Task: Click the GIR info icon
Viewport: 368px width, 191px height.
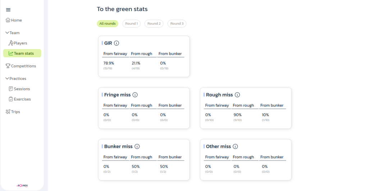Action: [x=116, y=43]
